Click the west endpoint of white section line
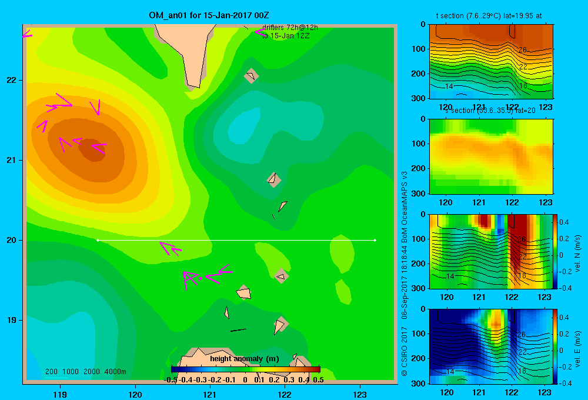Screen dimensions: 588x400 (x=98, y=240)
